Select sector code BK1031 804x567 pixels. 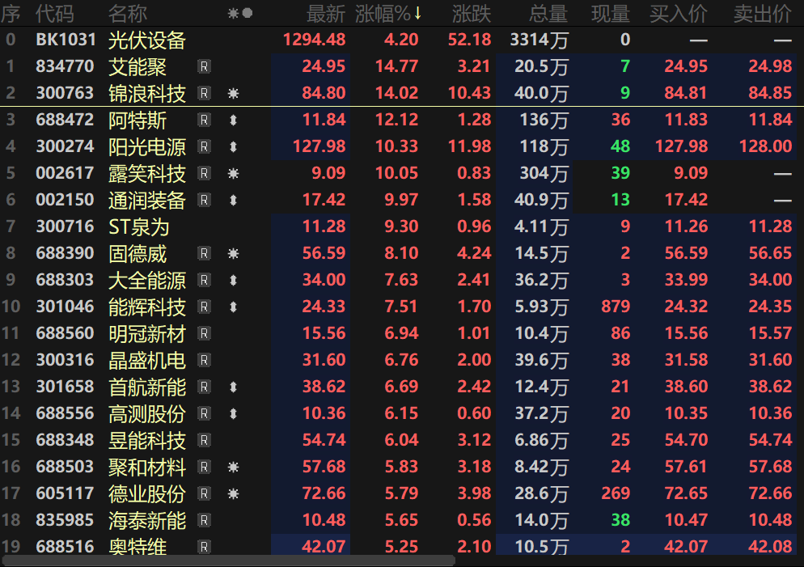[x=66, y=40]
